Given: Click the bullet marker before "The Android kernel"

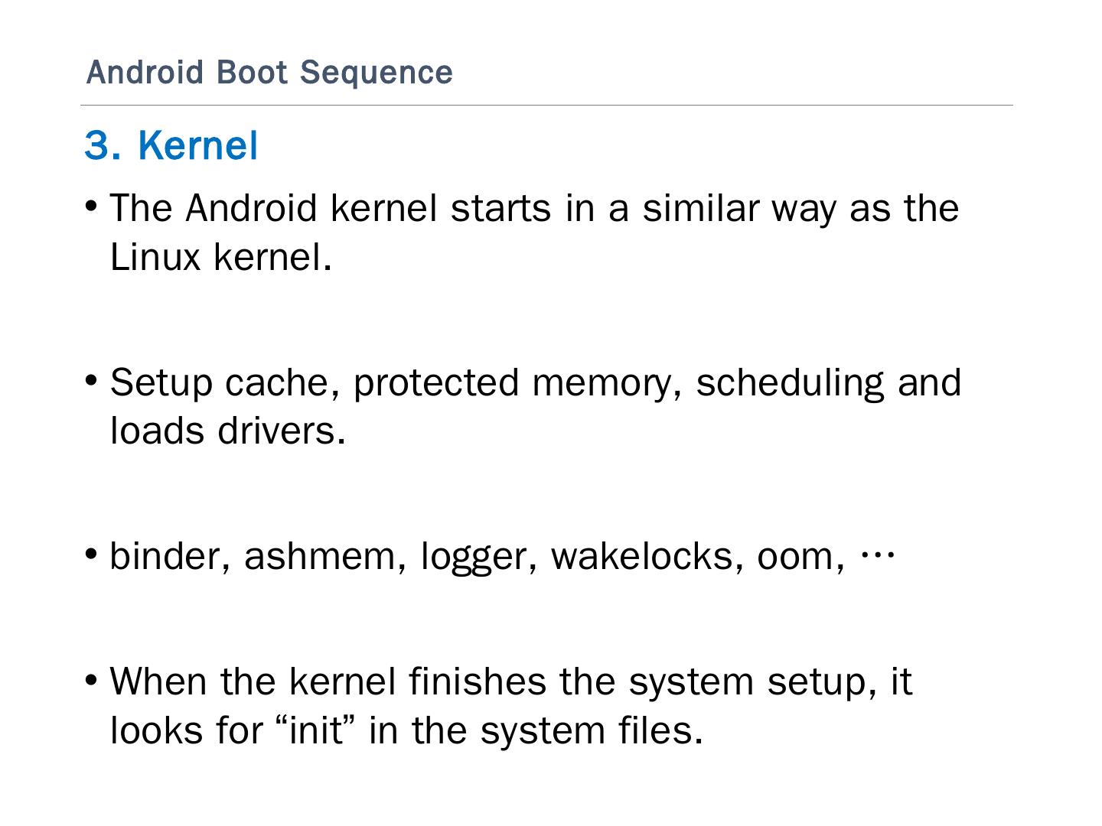Looking at the screenshot, I should pos(91,207).
